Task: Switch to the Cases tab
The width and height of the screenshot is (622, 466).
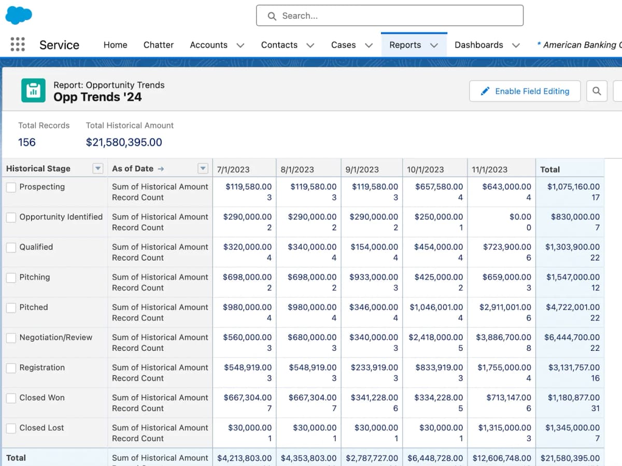Action: coord(343,45)
